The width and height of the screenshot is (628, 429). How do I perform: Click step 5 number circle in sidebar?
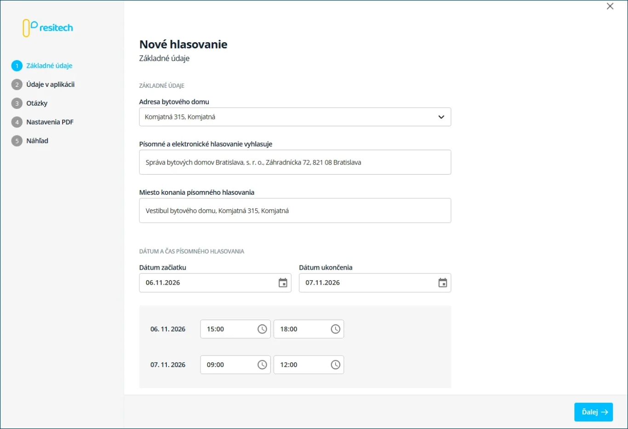17,141
